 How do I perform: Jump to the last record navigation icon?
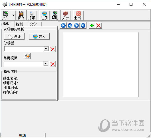click(x=83, y=26)
